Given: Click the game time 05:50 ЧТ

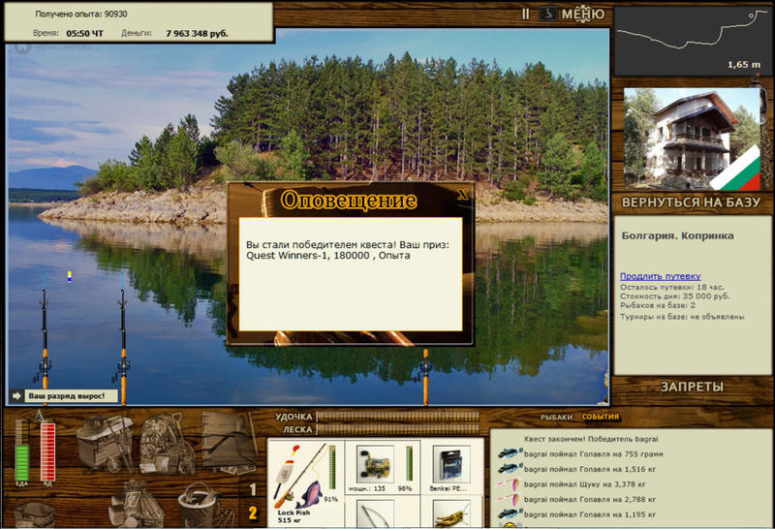Looking at the screenshot, I should click(85, 34).
